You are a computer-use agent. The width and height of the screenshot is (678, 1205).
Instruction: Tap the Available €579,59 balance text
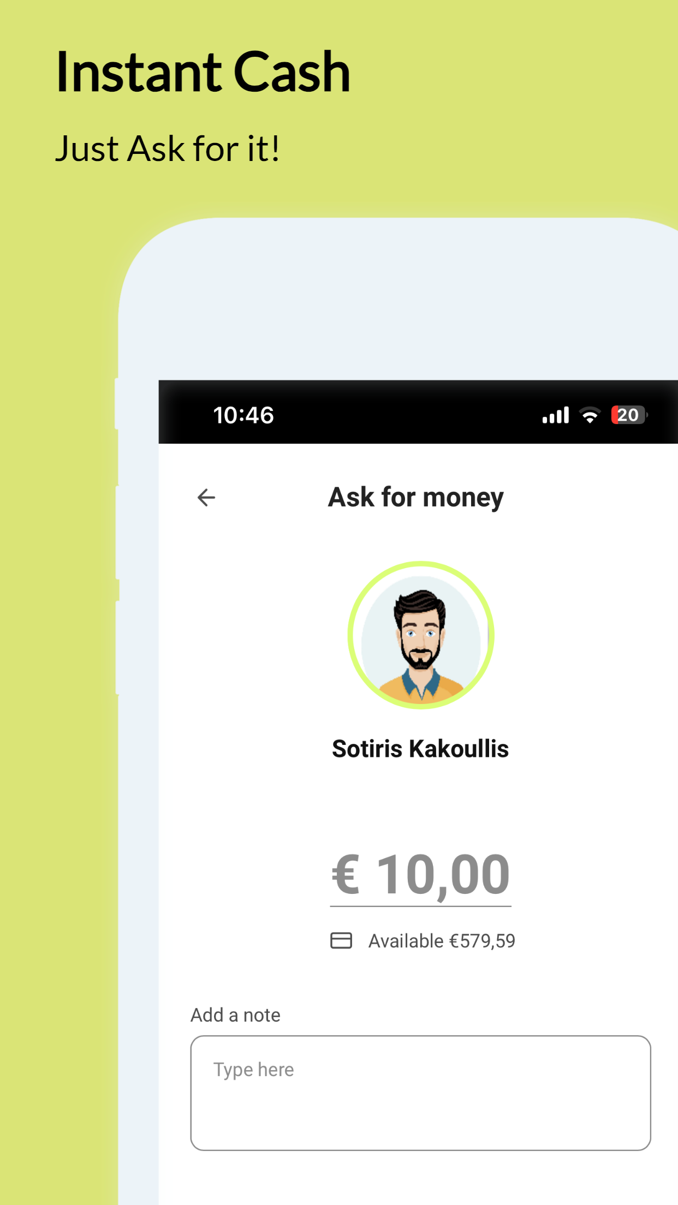click(442, 941)
